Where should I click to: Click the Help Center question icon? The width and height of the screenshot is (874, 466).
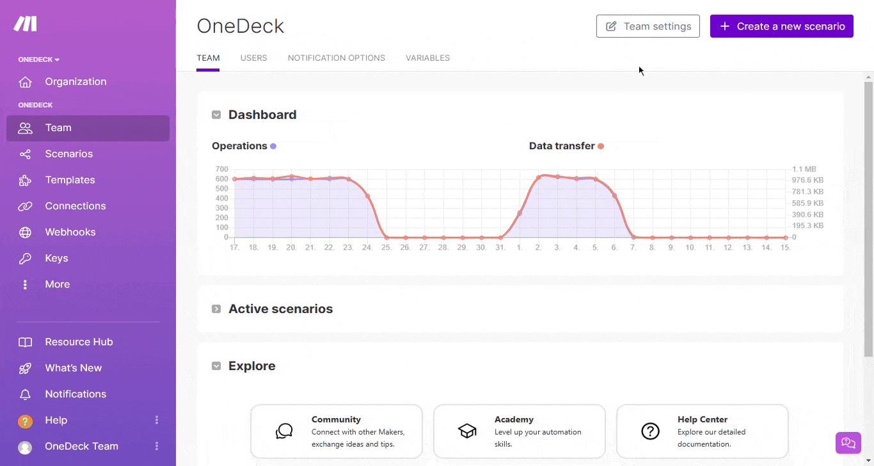click(650, 431)
